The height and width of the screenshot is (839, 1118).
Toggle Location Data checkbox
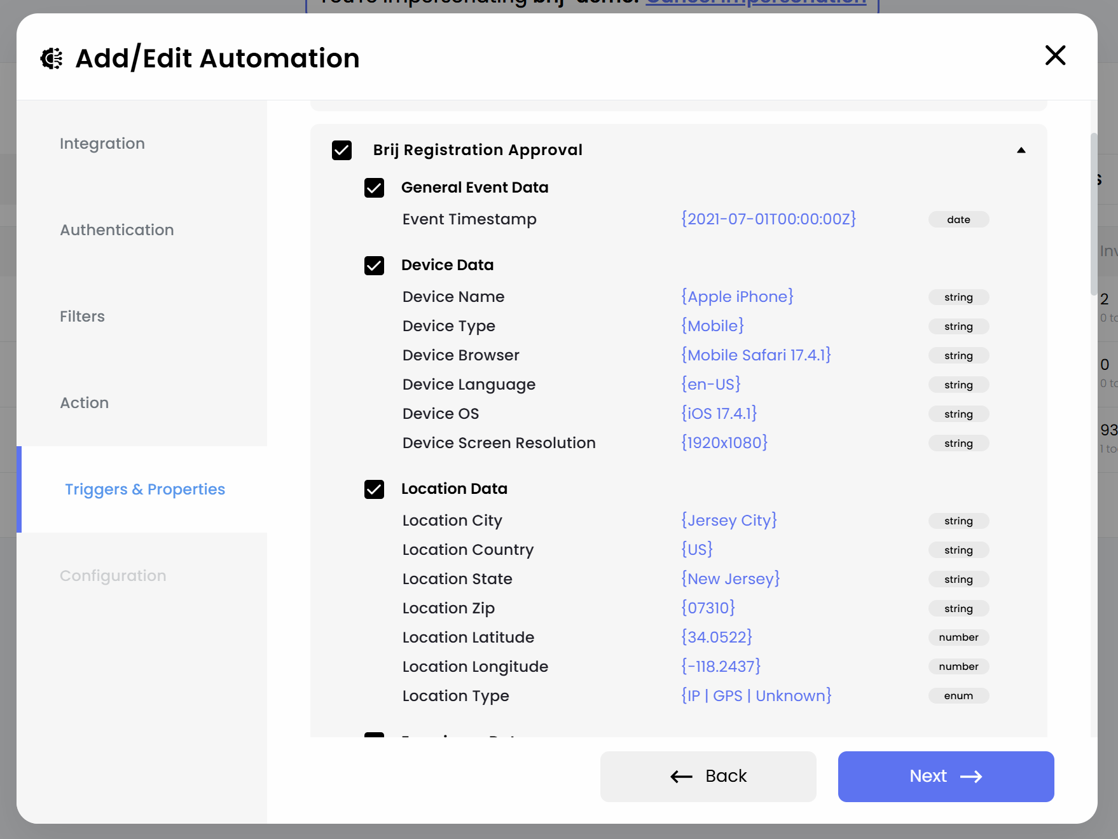point(374,489)
